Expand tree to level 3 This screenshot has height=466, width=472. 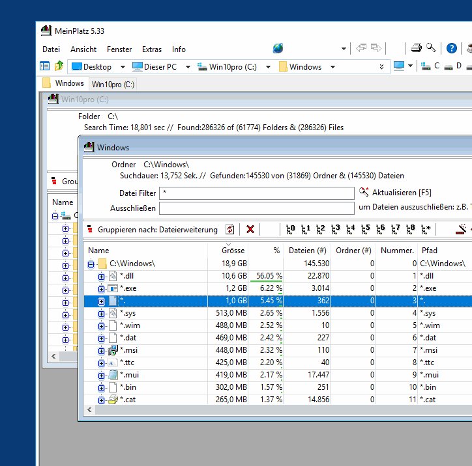336,230
